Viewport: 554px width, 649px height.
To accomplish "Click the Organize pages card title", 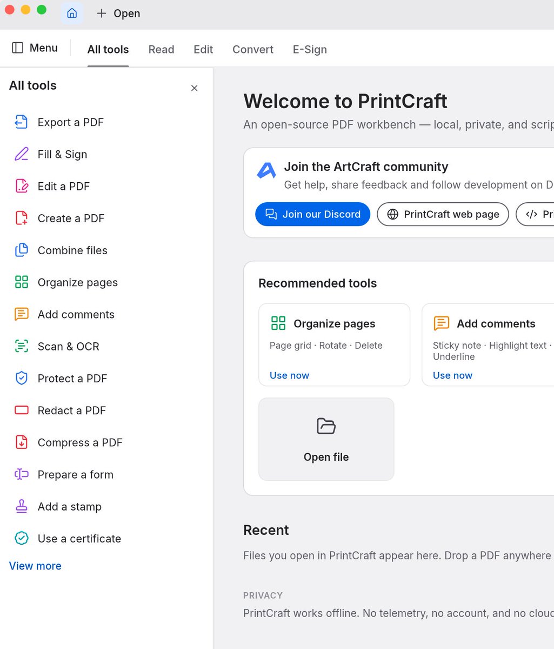I will pyautogui.click(x=335, y=323).
